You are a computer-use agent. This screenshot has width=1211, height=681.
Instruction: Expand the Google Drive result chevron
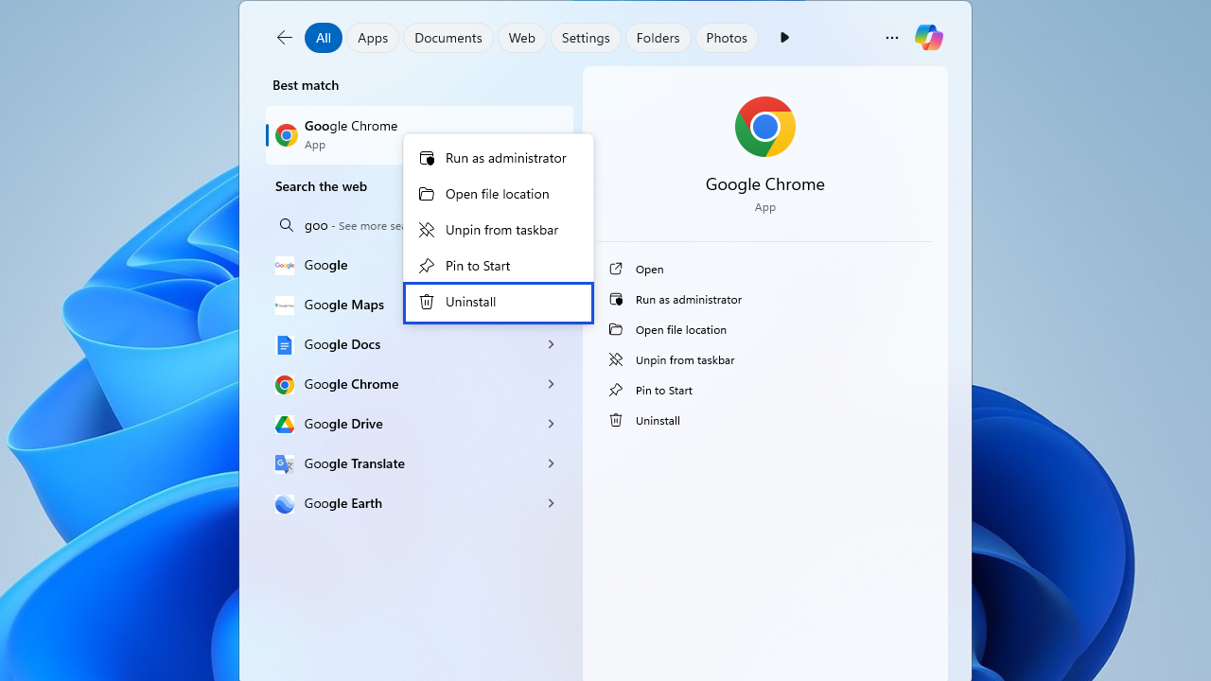pos(551,424)
